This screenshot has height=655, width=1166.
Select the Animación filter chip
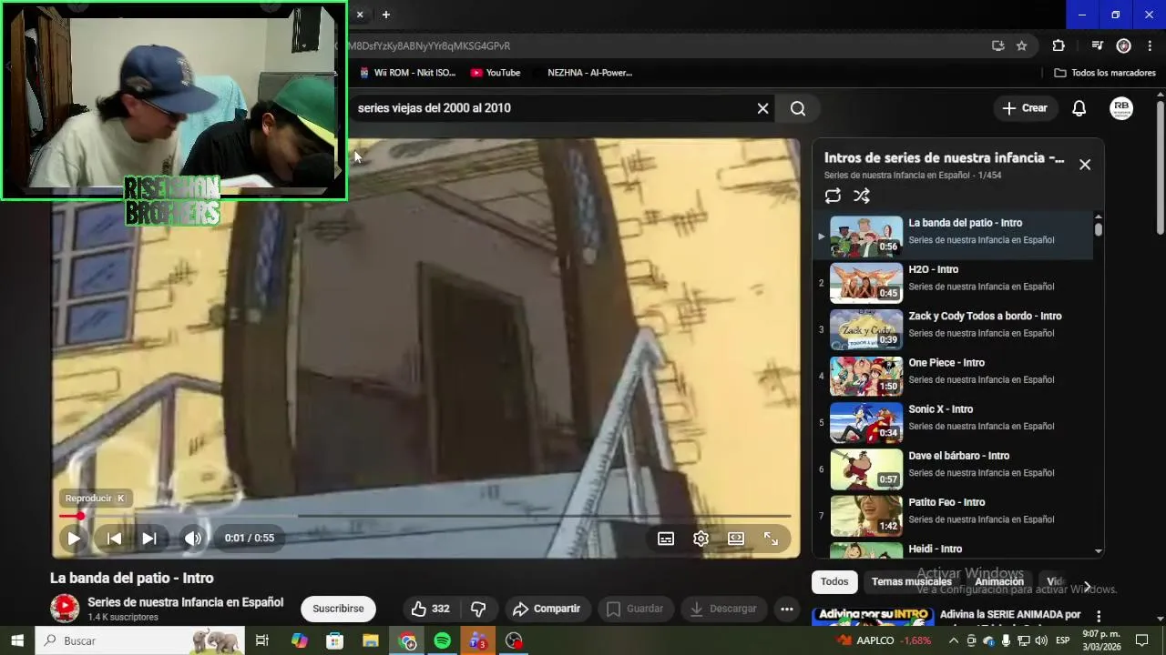pyautogui.click(x=999, y=581)
